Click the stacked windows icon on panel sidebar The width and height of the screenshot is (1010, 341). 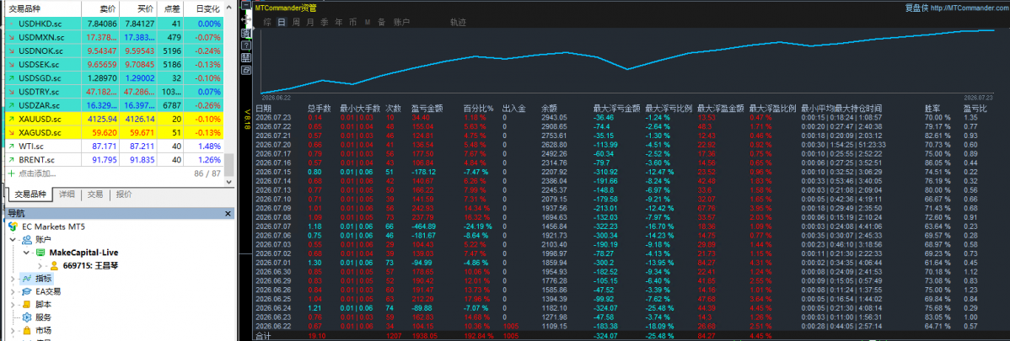coord(246,70)
